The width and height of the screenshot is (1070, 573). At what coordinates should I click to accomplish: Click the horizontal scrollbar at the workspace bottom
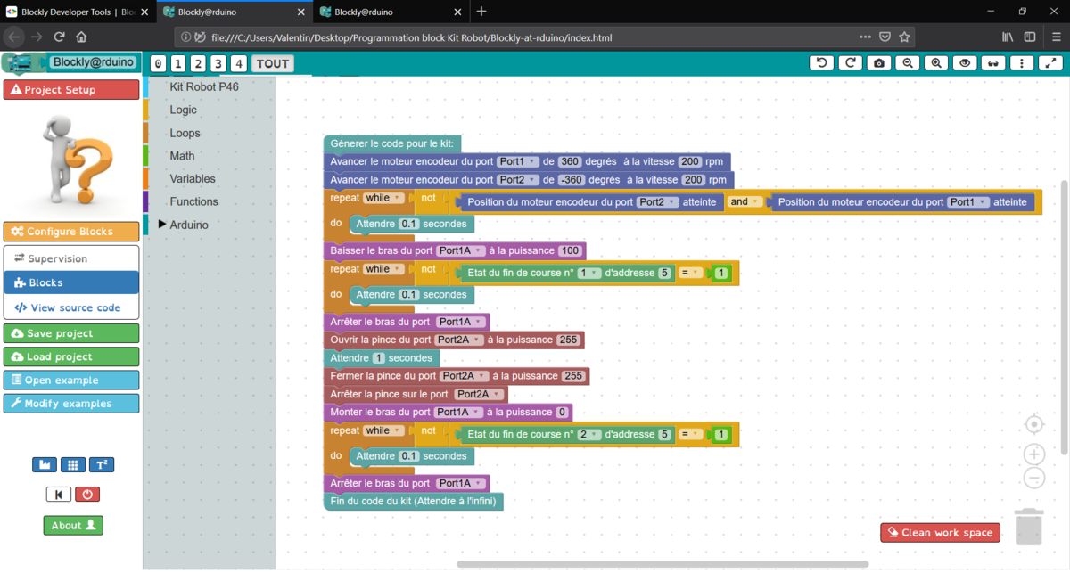point(662,564)
